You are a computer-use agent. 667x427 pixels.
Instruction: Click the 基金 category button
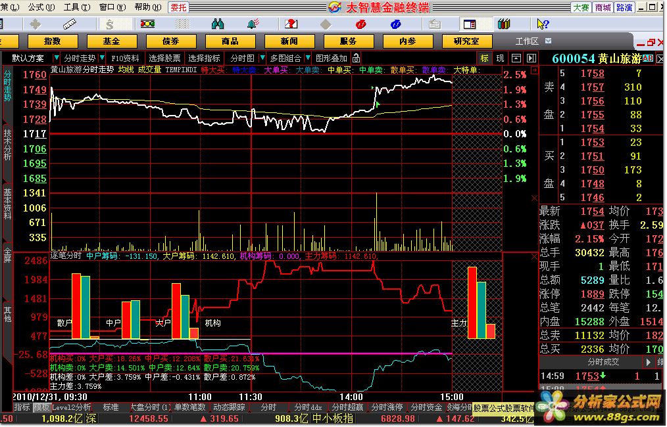(x=111, y=41)
